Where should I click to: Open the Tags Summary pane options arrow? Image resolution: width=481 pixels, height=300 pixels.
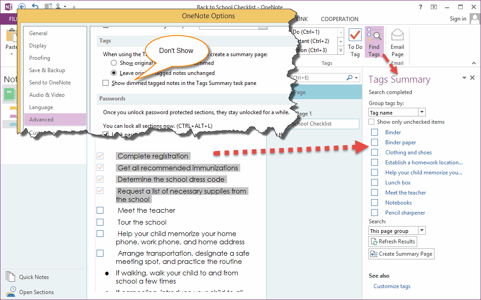464,78
